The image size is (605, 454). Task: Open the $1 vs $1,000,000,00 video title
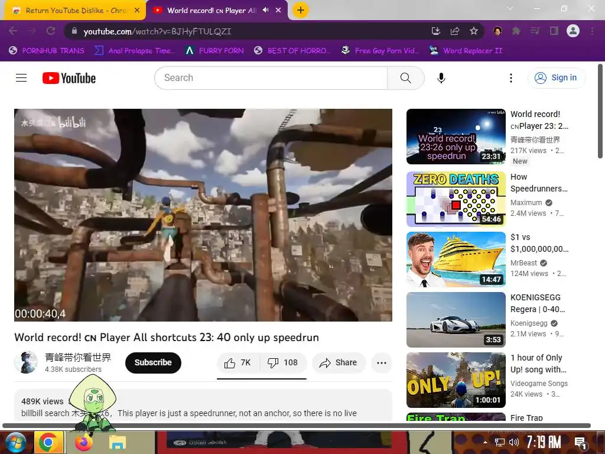click(539, 243)
